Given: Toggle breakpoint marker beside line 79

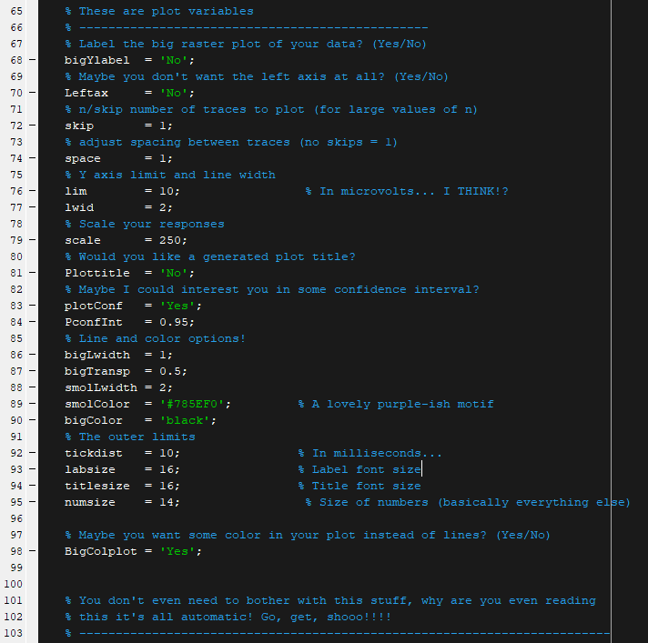Looking at the screenshot, I should click(32, 240).
